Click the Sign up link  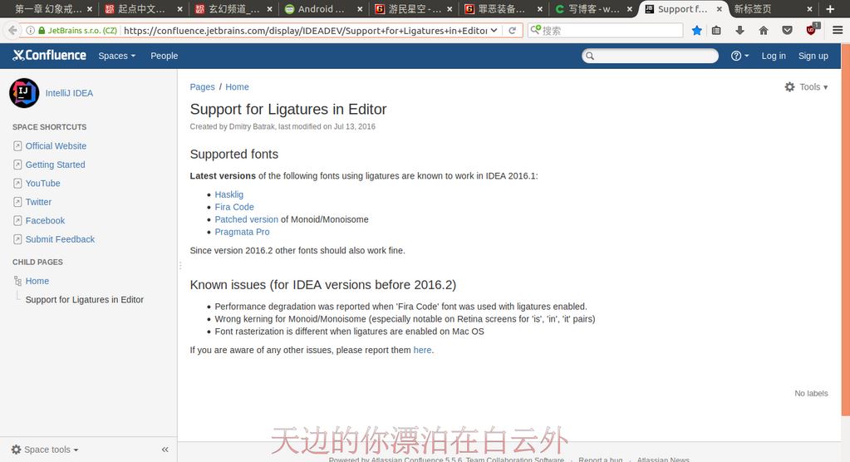[x=813, y=56]
